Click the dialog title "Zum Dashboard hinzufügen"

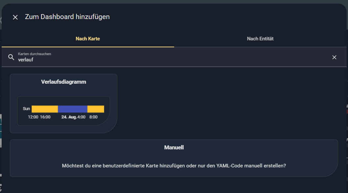pyautogui.click(x=67, y=17)
